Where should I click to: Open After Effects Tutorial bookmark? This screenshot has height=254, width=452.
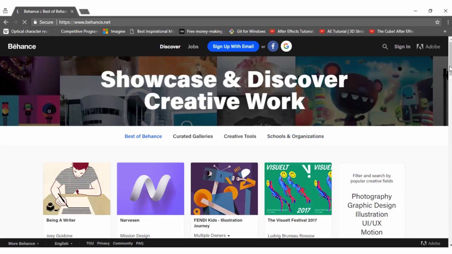(x=292, y=31)
